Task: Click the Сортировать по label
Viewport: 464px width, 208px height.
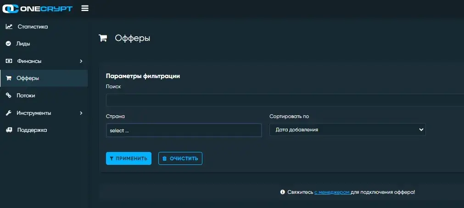Action: tap(289, 116)
